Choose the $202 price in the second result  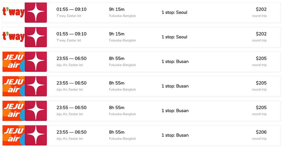click(x=261, y=34)
